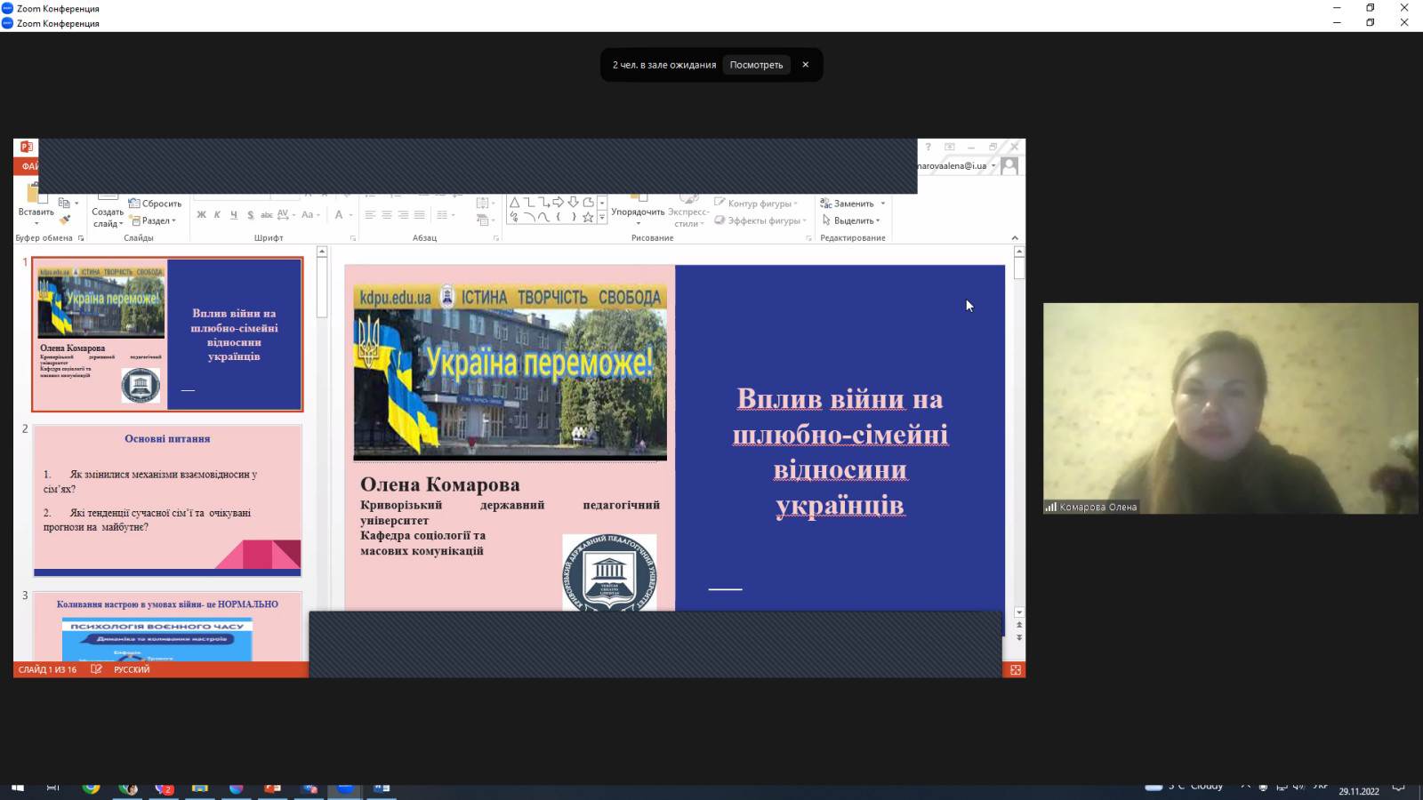Expand the shapes gallery more arrow

click(x=602, y=218)
